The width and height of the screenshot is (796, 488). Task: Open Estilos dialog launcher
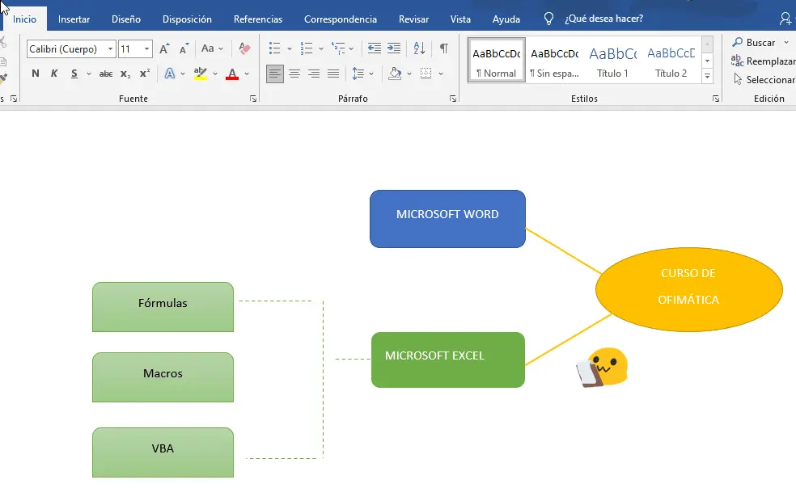pos(716,99)
